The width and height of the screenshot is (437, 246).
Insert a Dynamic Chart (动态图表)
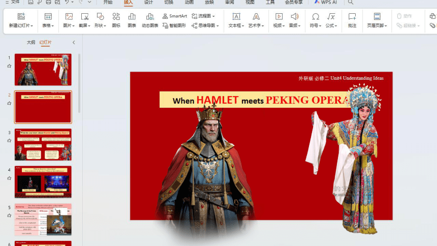pos(150,20)
